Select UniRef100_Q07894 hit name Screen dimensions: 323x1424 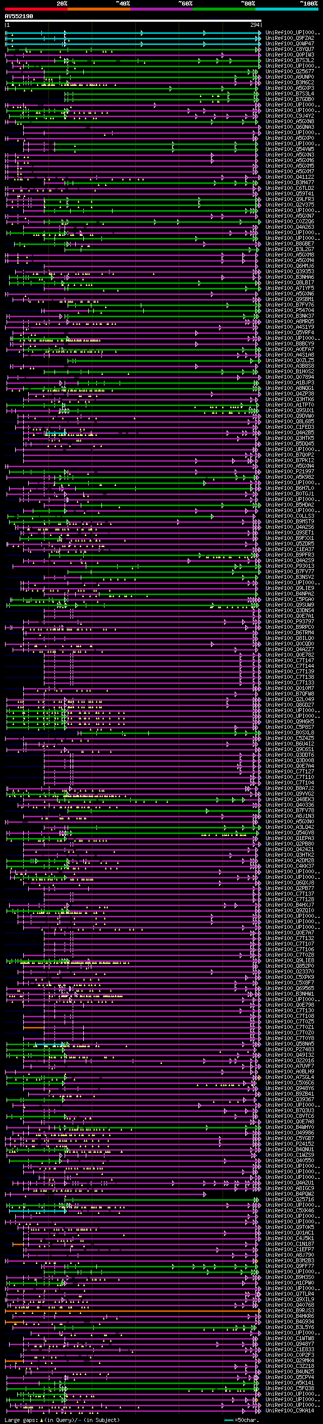point(290,377)
